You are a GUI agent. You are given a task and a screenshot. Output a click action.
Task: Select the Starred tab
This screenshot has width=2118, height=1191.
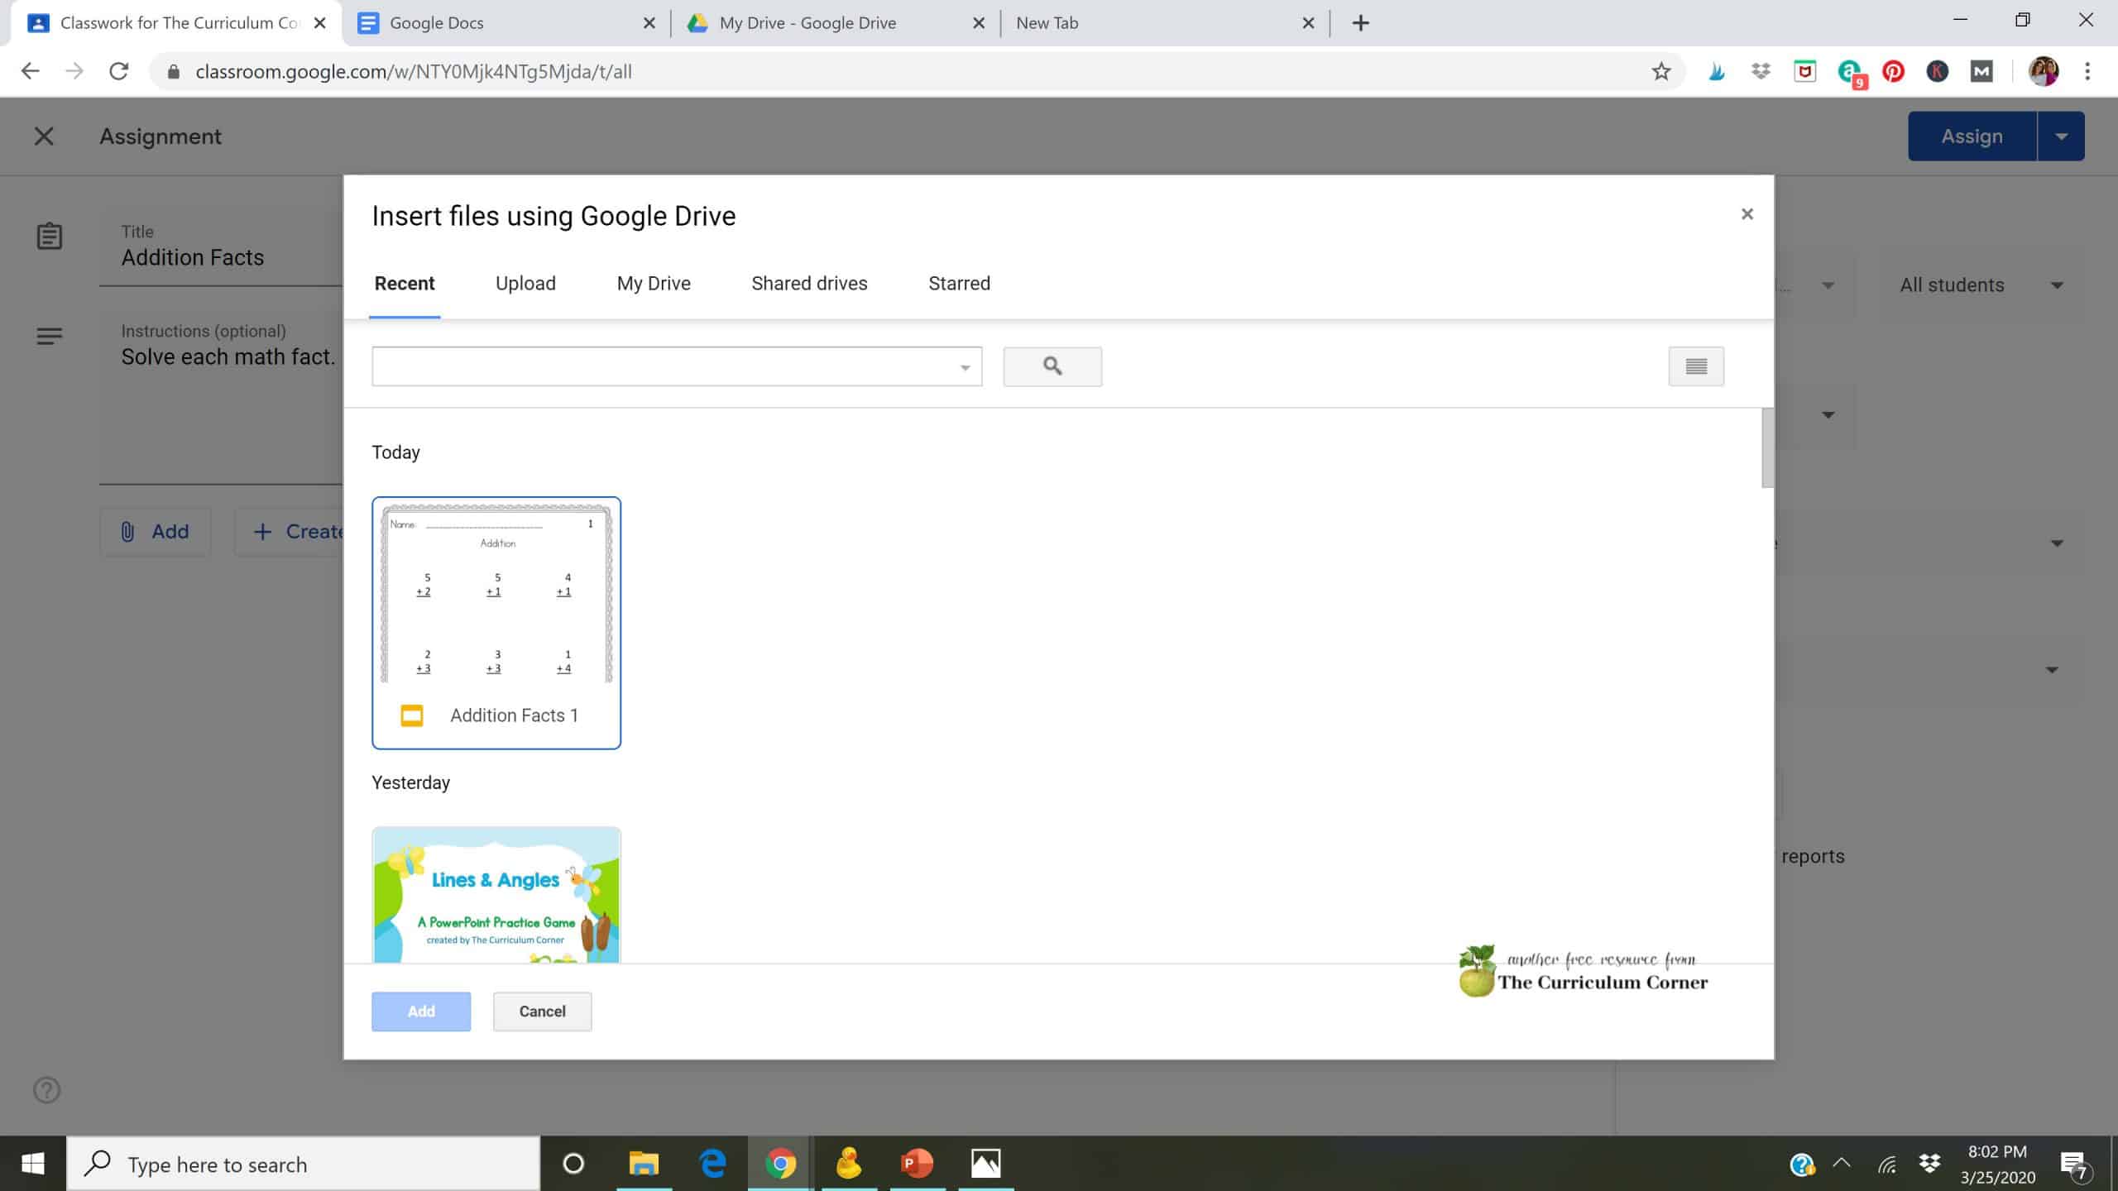pos(959,284)
